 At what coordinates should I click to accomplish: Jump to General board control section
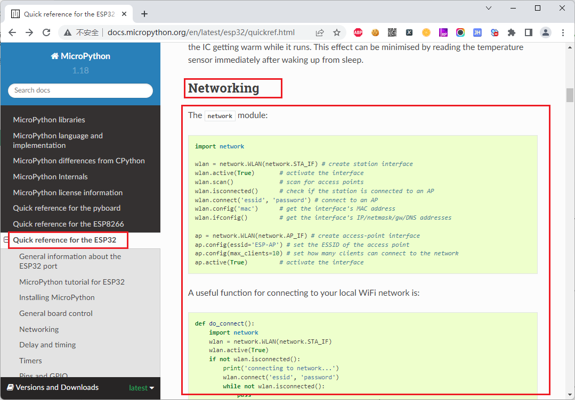[56, 313]
